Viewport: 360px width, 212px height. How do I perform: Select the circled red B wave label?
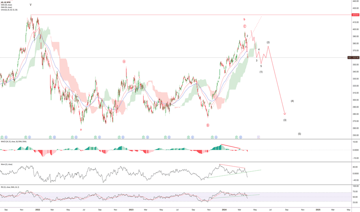(x=208, y=125)
